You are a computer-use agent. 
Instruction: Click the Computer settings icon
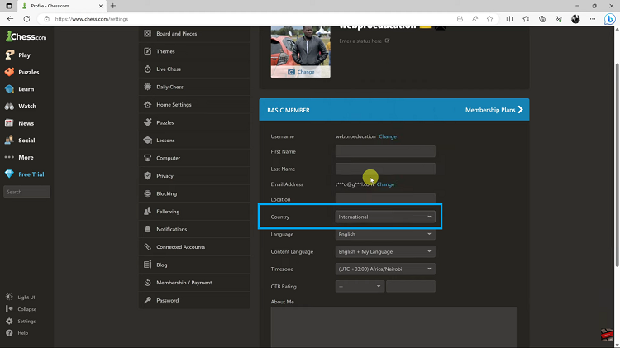click(x=147, y=158)
